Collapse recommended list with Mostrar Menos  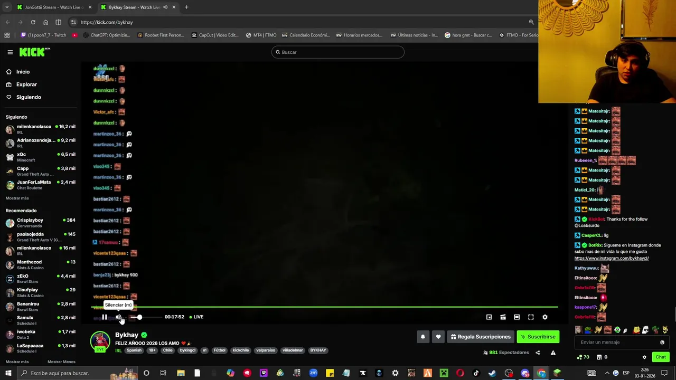(61, 362)
